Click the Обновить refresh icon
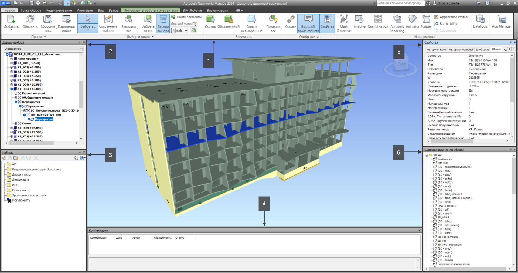 click(30, 19)
